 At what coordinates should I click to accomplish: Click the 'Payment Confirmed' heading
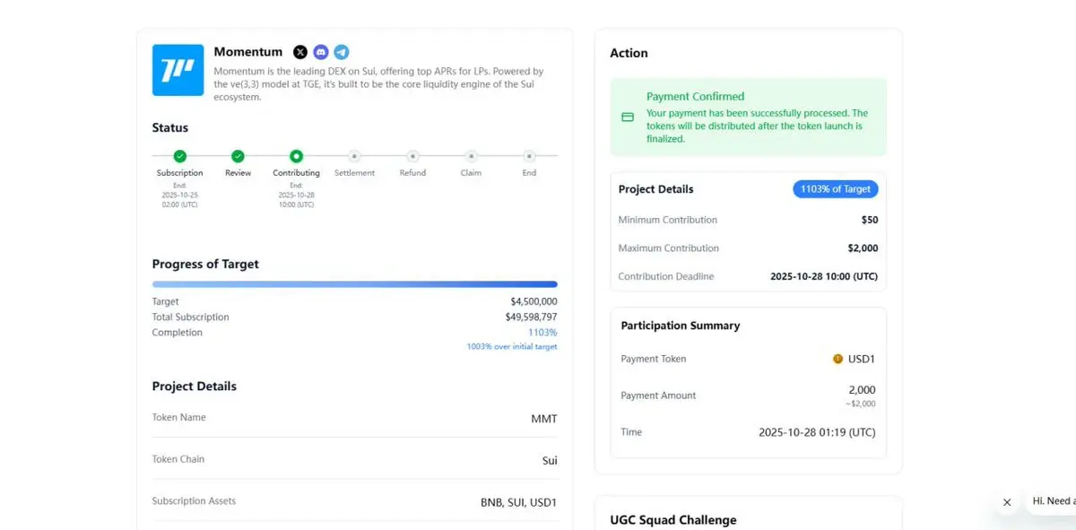695,96
